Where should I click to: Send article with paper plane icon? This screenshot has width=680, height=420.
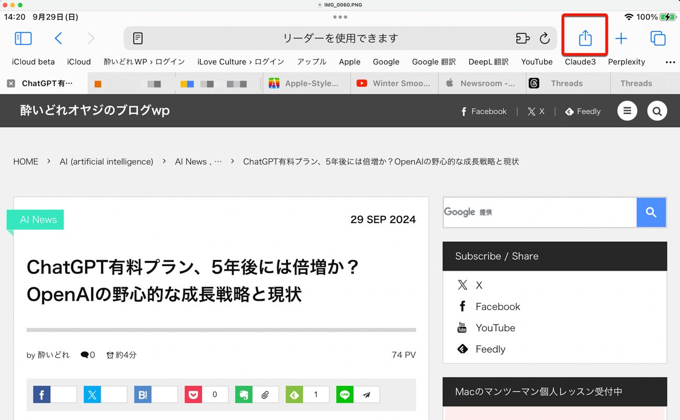click(367, 395)
